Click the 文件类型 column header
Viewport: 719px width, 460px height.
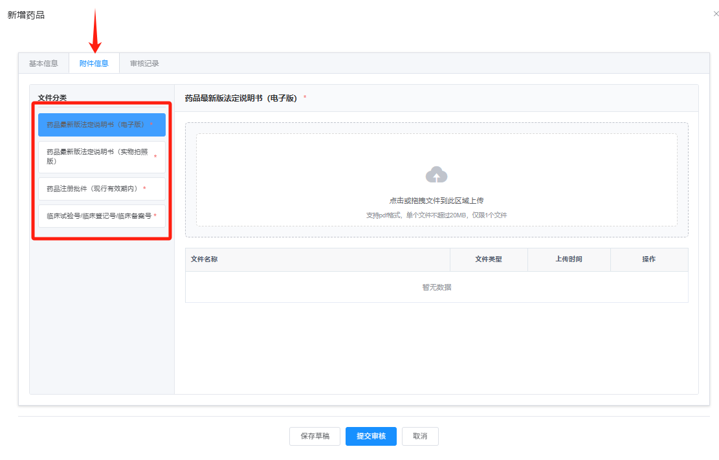(x=489, y=259)
